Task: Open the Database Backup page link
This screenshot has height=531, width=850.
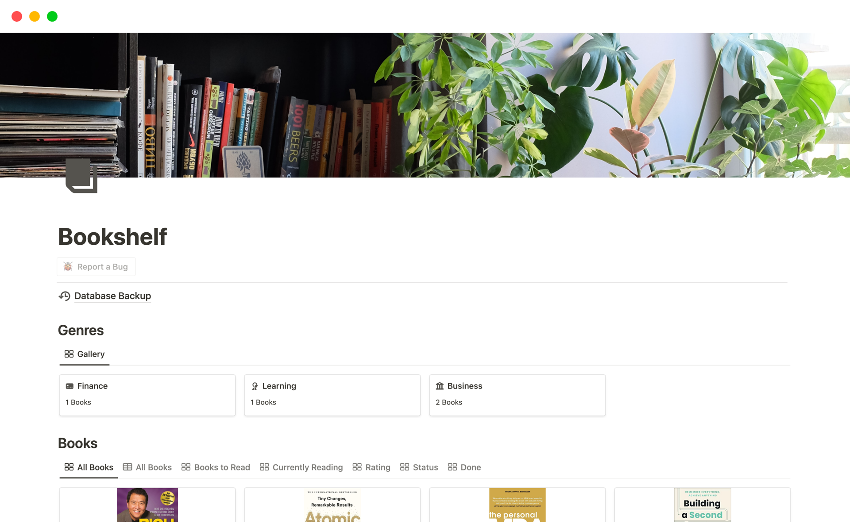Action: (x=112, y=296)
